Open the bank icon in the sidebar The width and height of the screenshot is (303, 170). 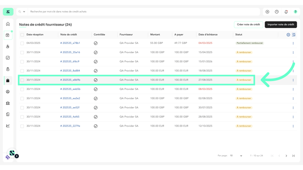point(8,103)
